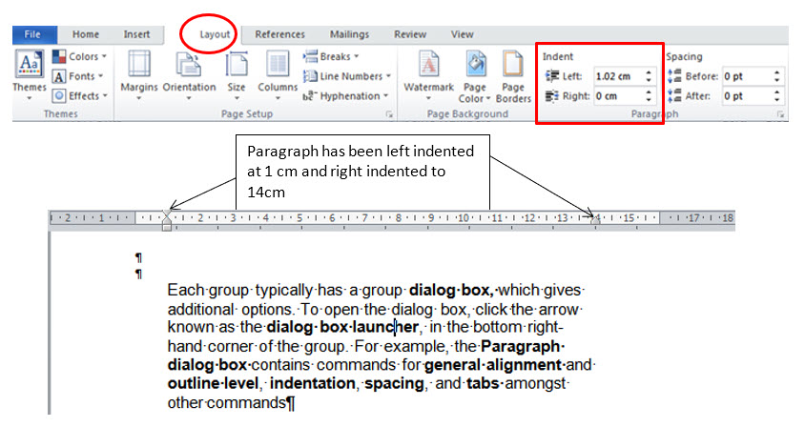Screen dimensions: 805x427
Task: Launch the Paragraph dialog box
Action: (x=781, y=114)
